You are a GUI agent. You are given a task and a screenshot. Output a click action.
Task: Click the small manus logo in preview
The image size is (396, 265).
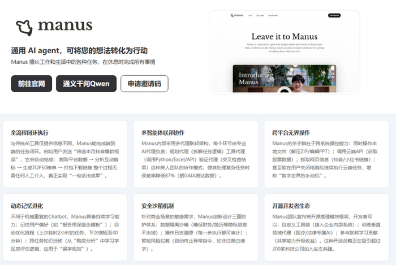(x=236, y=15)
